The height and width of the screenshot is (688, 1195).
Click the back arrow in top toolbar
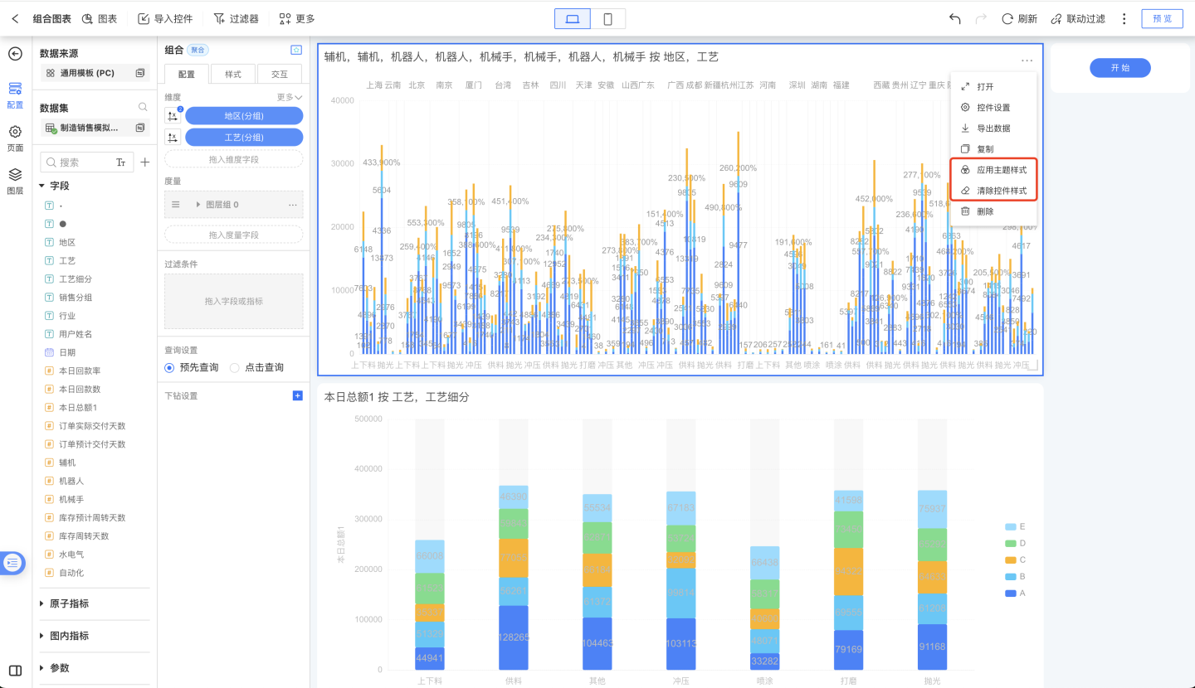point(15,18)
